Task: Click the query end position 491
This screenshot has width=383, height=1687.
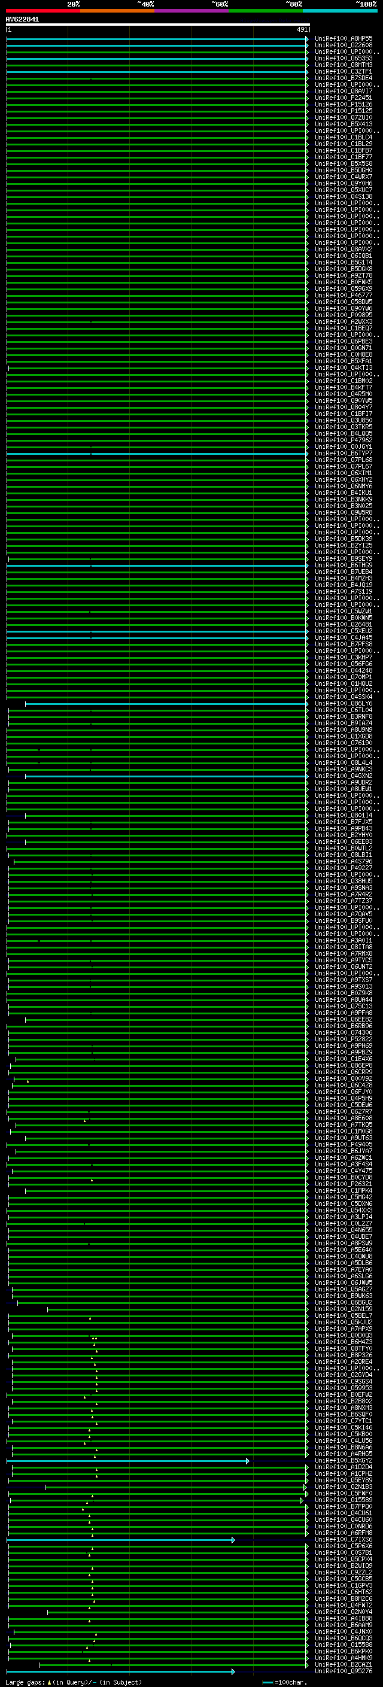Action: point(302,29)
